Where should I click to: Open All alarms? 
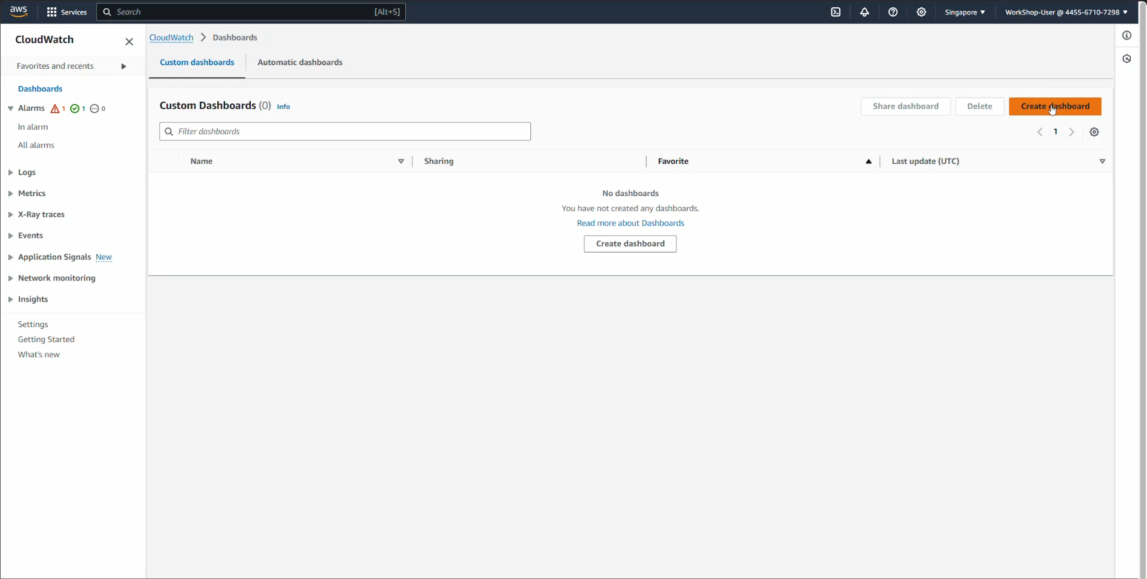pyautogui.click(x=36, y=145)
